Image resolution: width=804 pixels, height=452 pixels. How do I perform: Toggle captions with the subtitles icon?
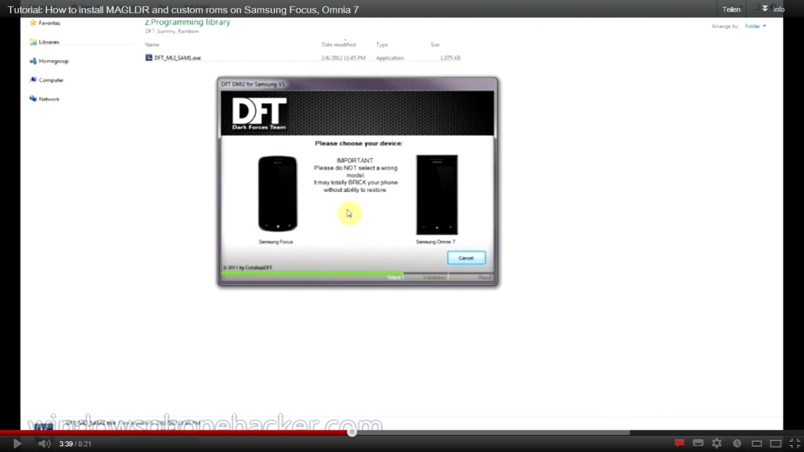(698, 443)
